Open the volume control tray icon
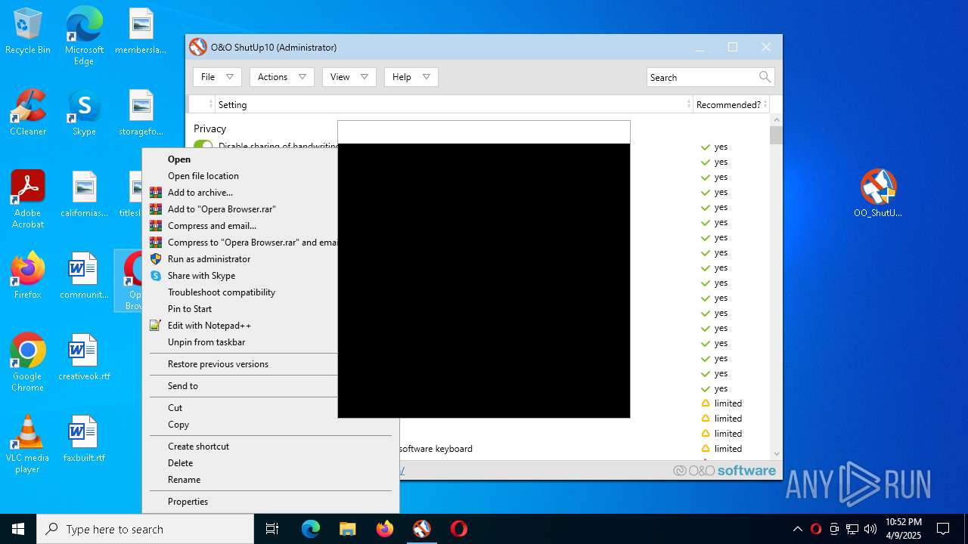Viewport: 968px width, 544px height. (x=870, y=529)
